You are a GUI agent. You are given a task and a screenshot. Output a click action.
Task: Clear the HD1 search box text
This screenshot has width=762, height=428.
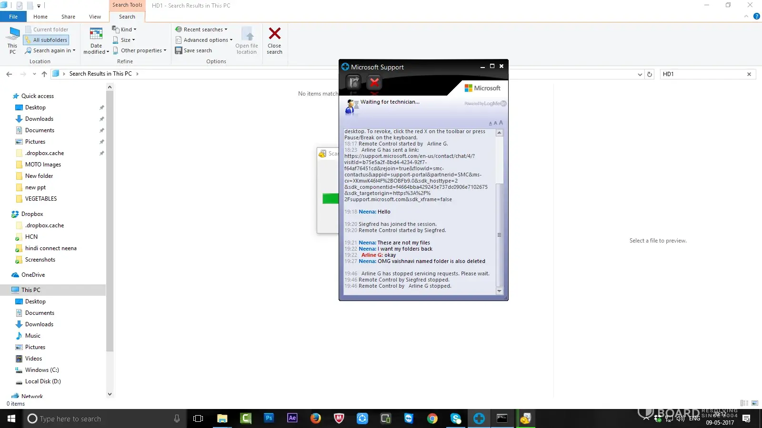[x=749, y=74]
